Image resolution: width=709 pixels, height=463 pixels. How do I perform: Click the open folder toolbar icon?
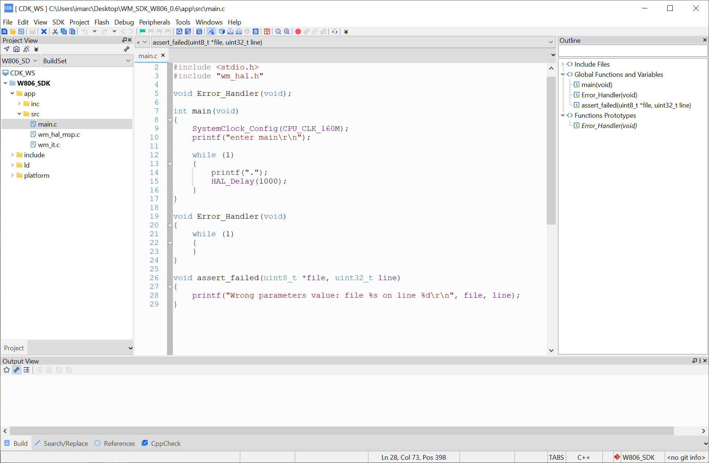tap(13, 32)
